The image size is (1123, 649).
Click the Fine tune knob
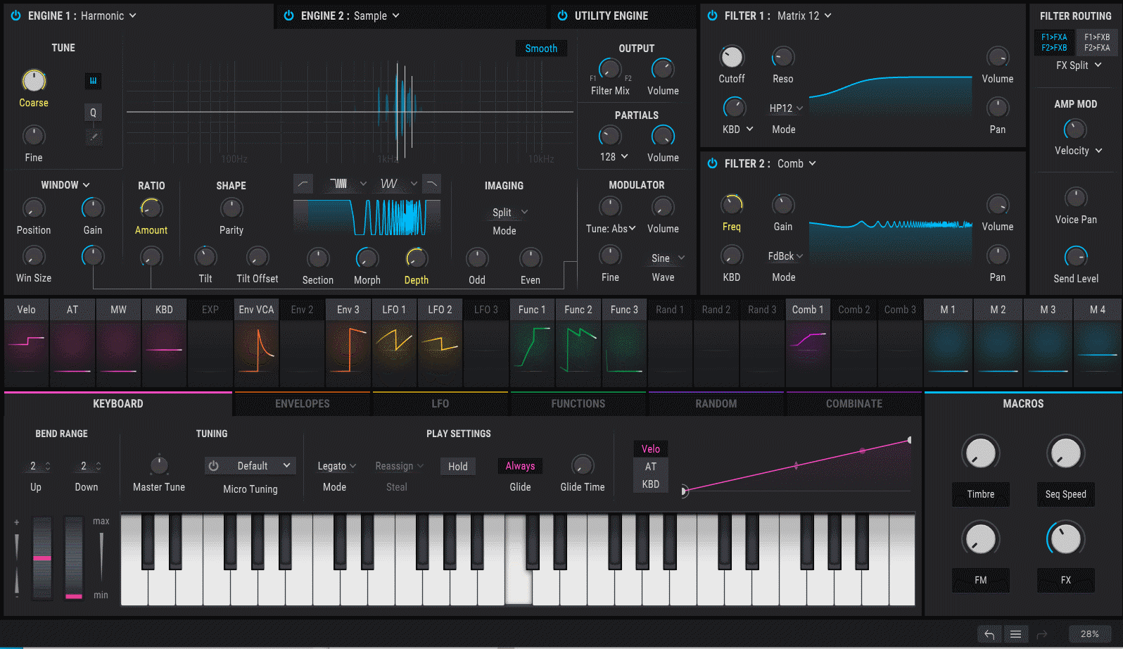coord(34,135)
